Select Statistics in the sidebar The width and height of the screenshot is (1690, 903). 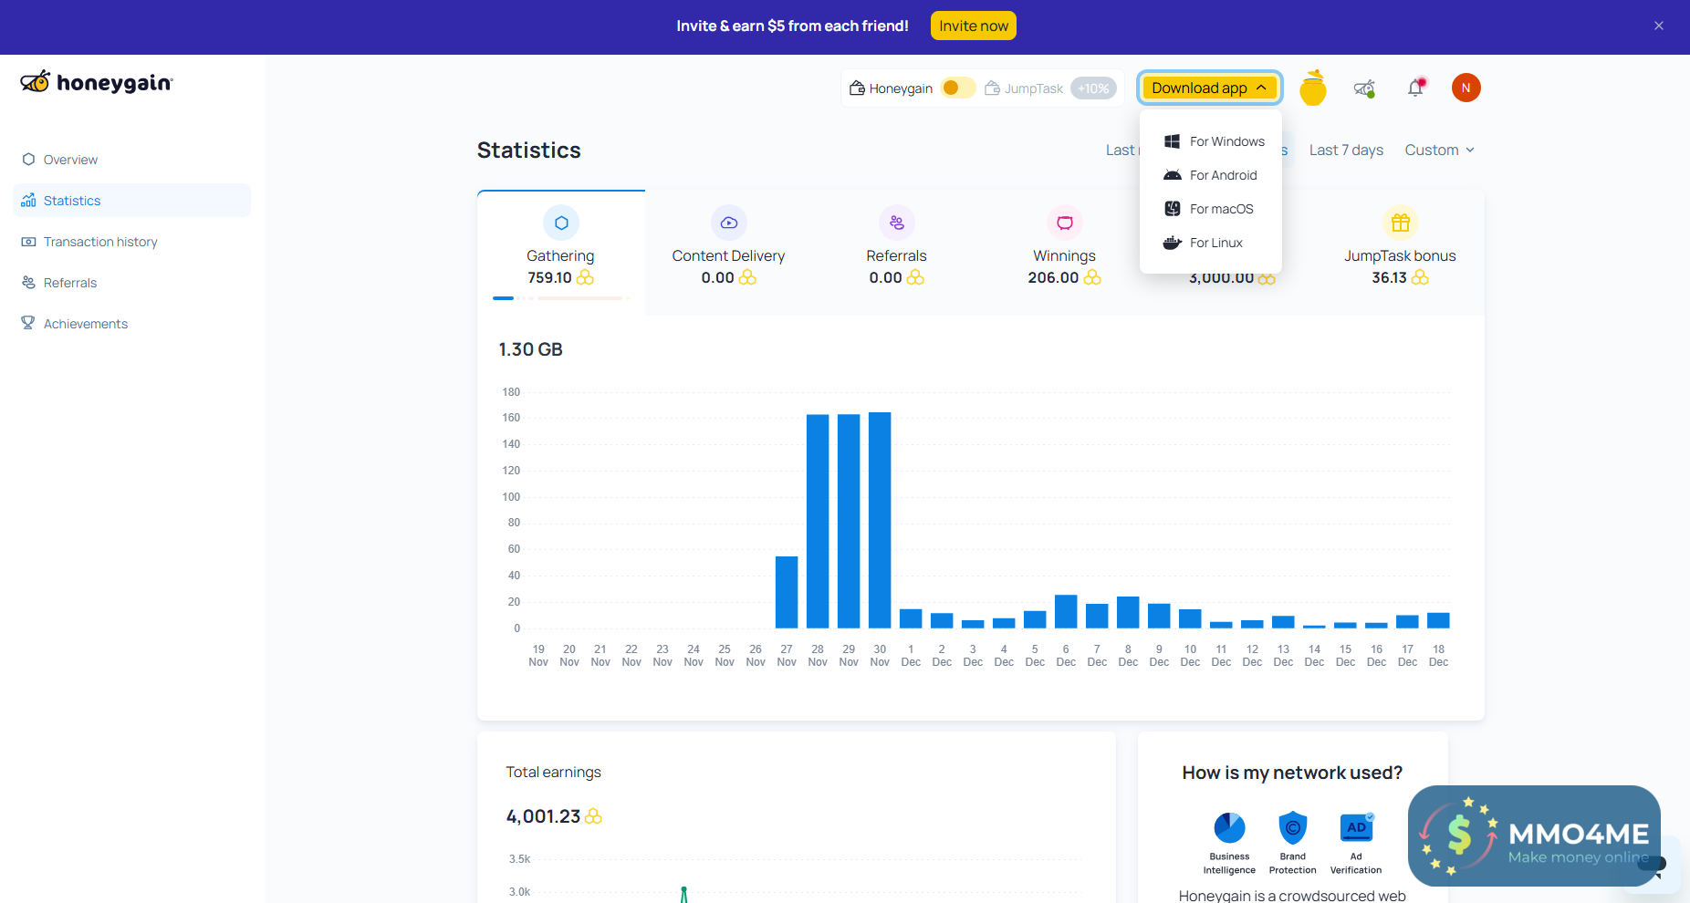131,201
